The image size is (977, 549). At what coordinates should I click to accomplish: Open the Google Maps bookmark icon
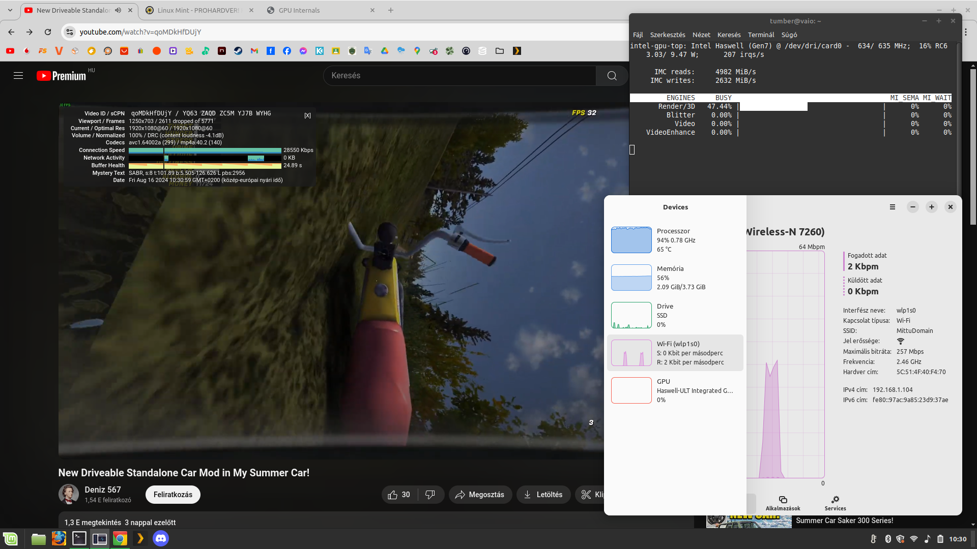pyautogui.click(x=417, y=51)
